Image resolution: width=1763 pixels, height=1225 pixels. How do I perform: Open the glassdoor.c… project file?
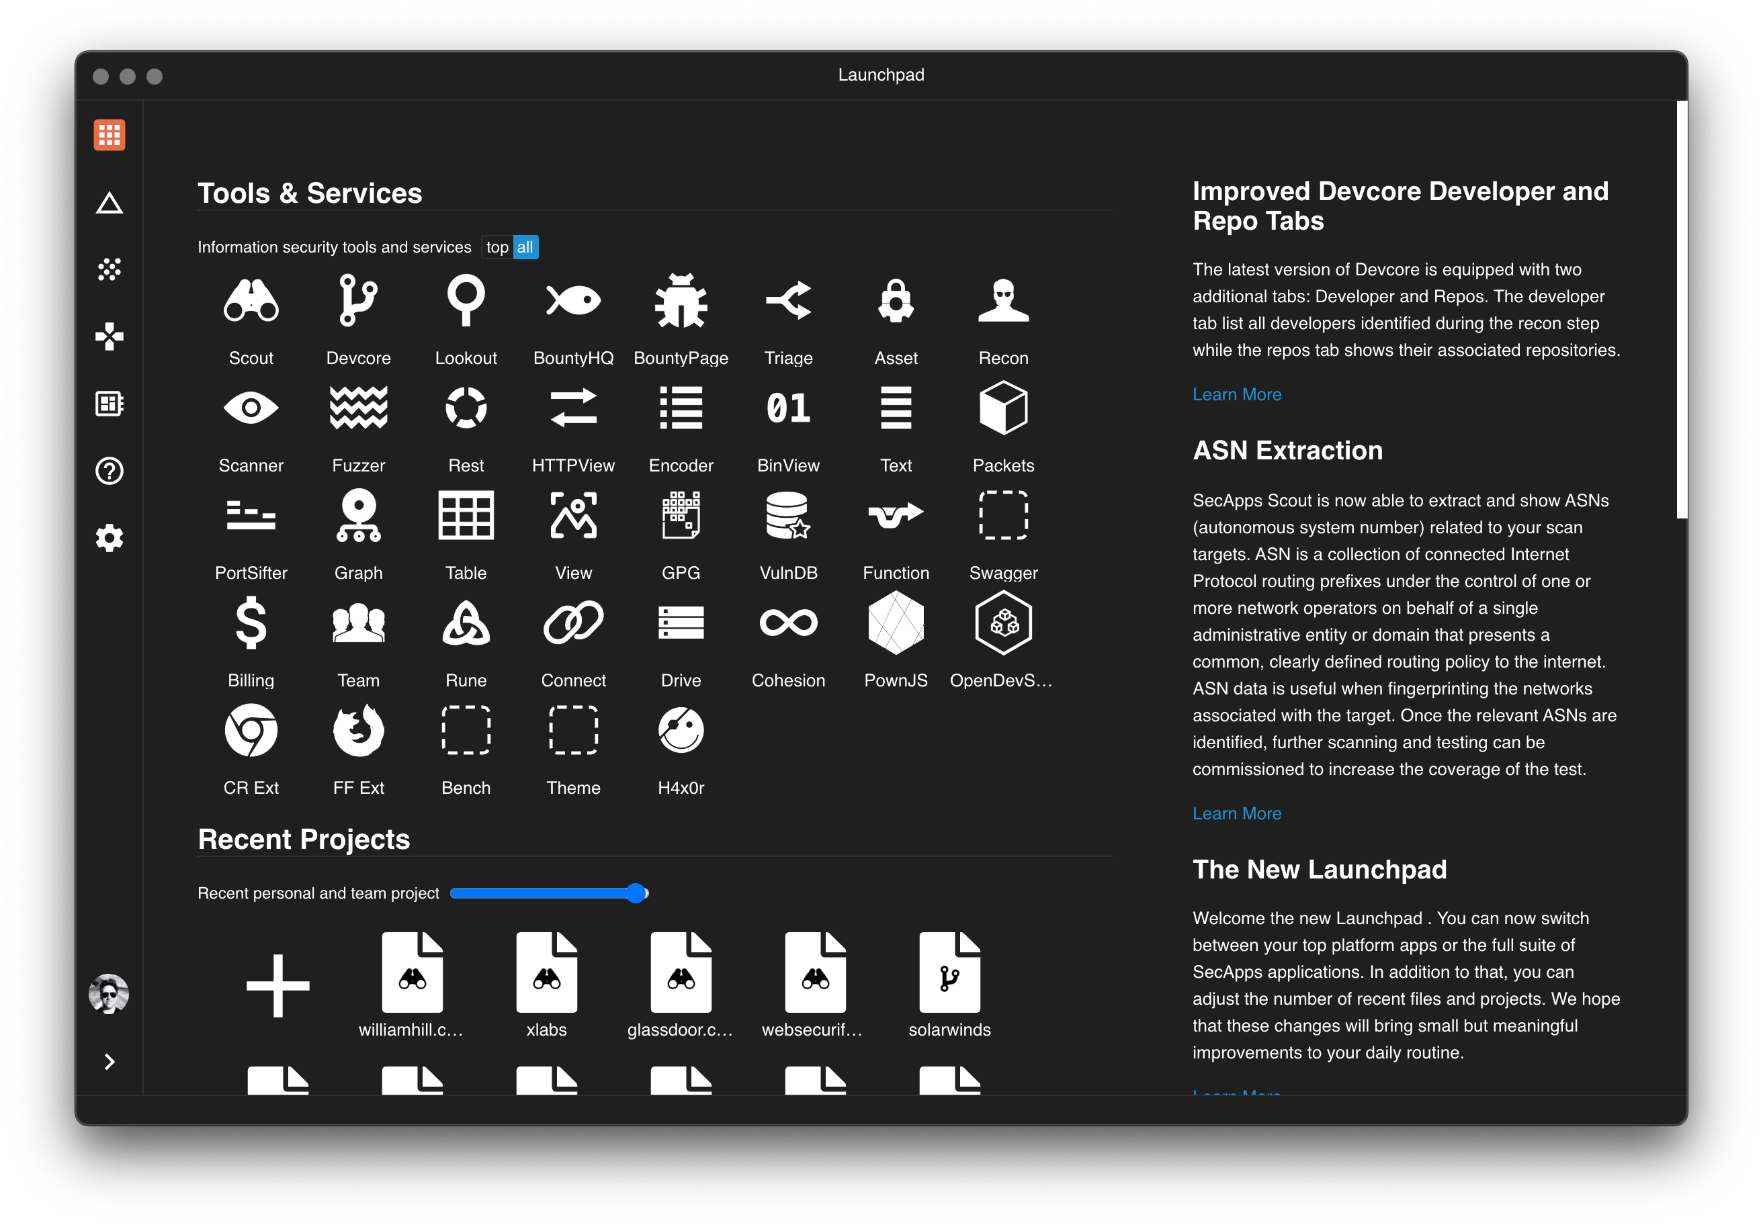click(681, 985)
